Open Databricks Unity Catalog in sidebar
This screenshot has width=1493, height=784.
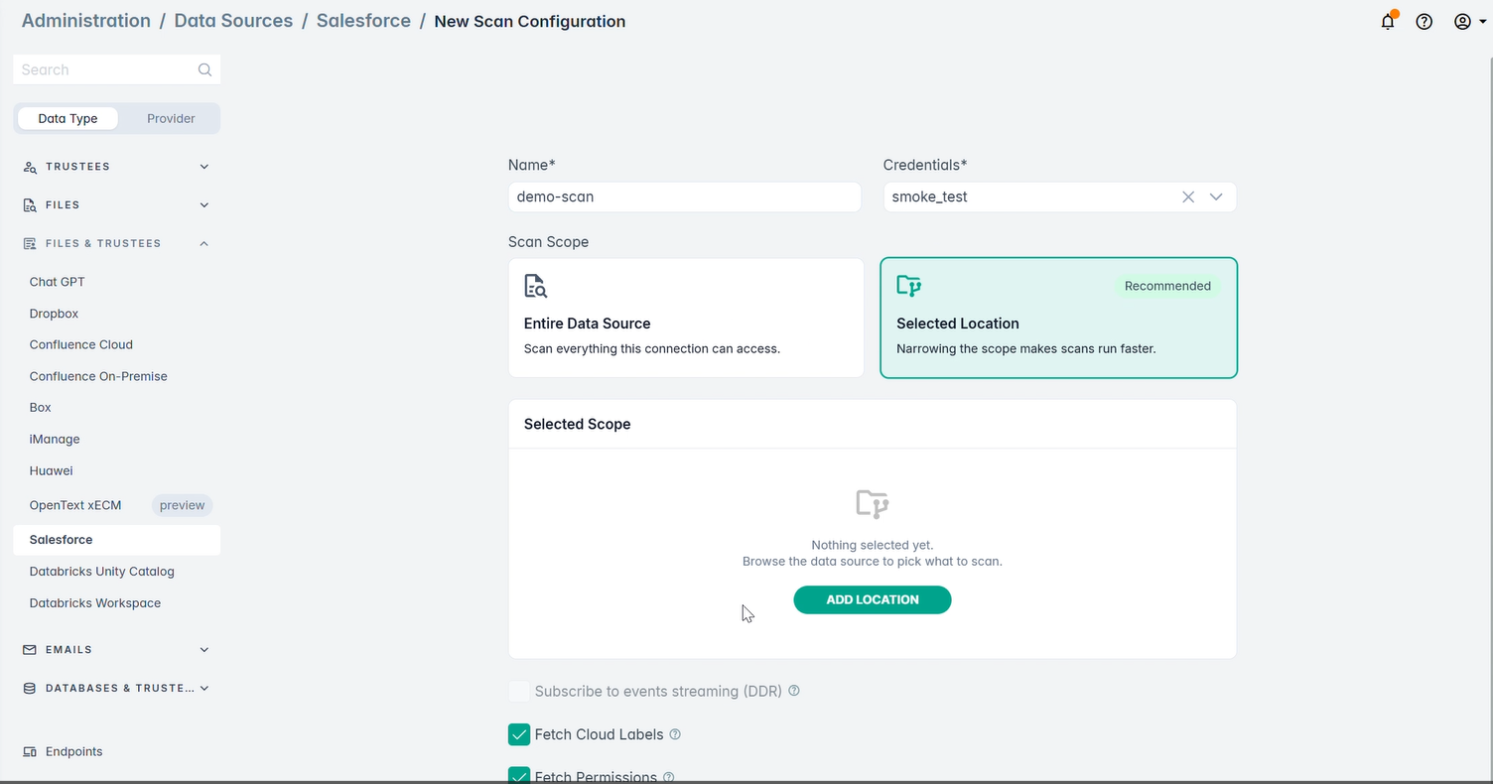[102, 572]
